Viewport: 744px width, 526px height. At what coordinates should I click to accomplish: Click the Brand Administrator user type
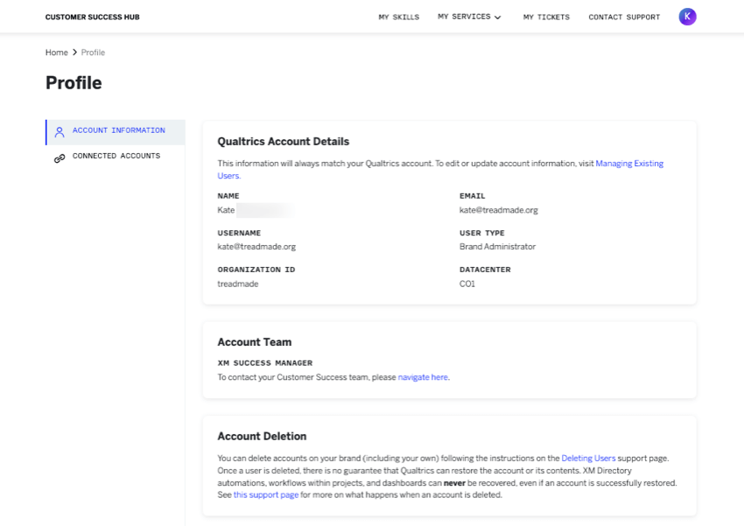click(497, 247)
